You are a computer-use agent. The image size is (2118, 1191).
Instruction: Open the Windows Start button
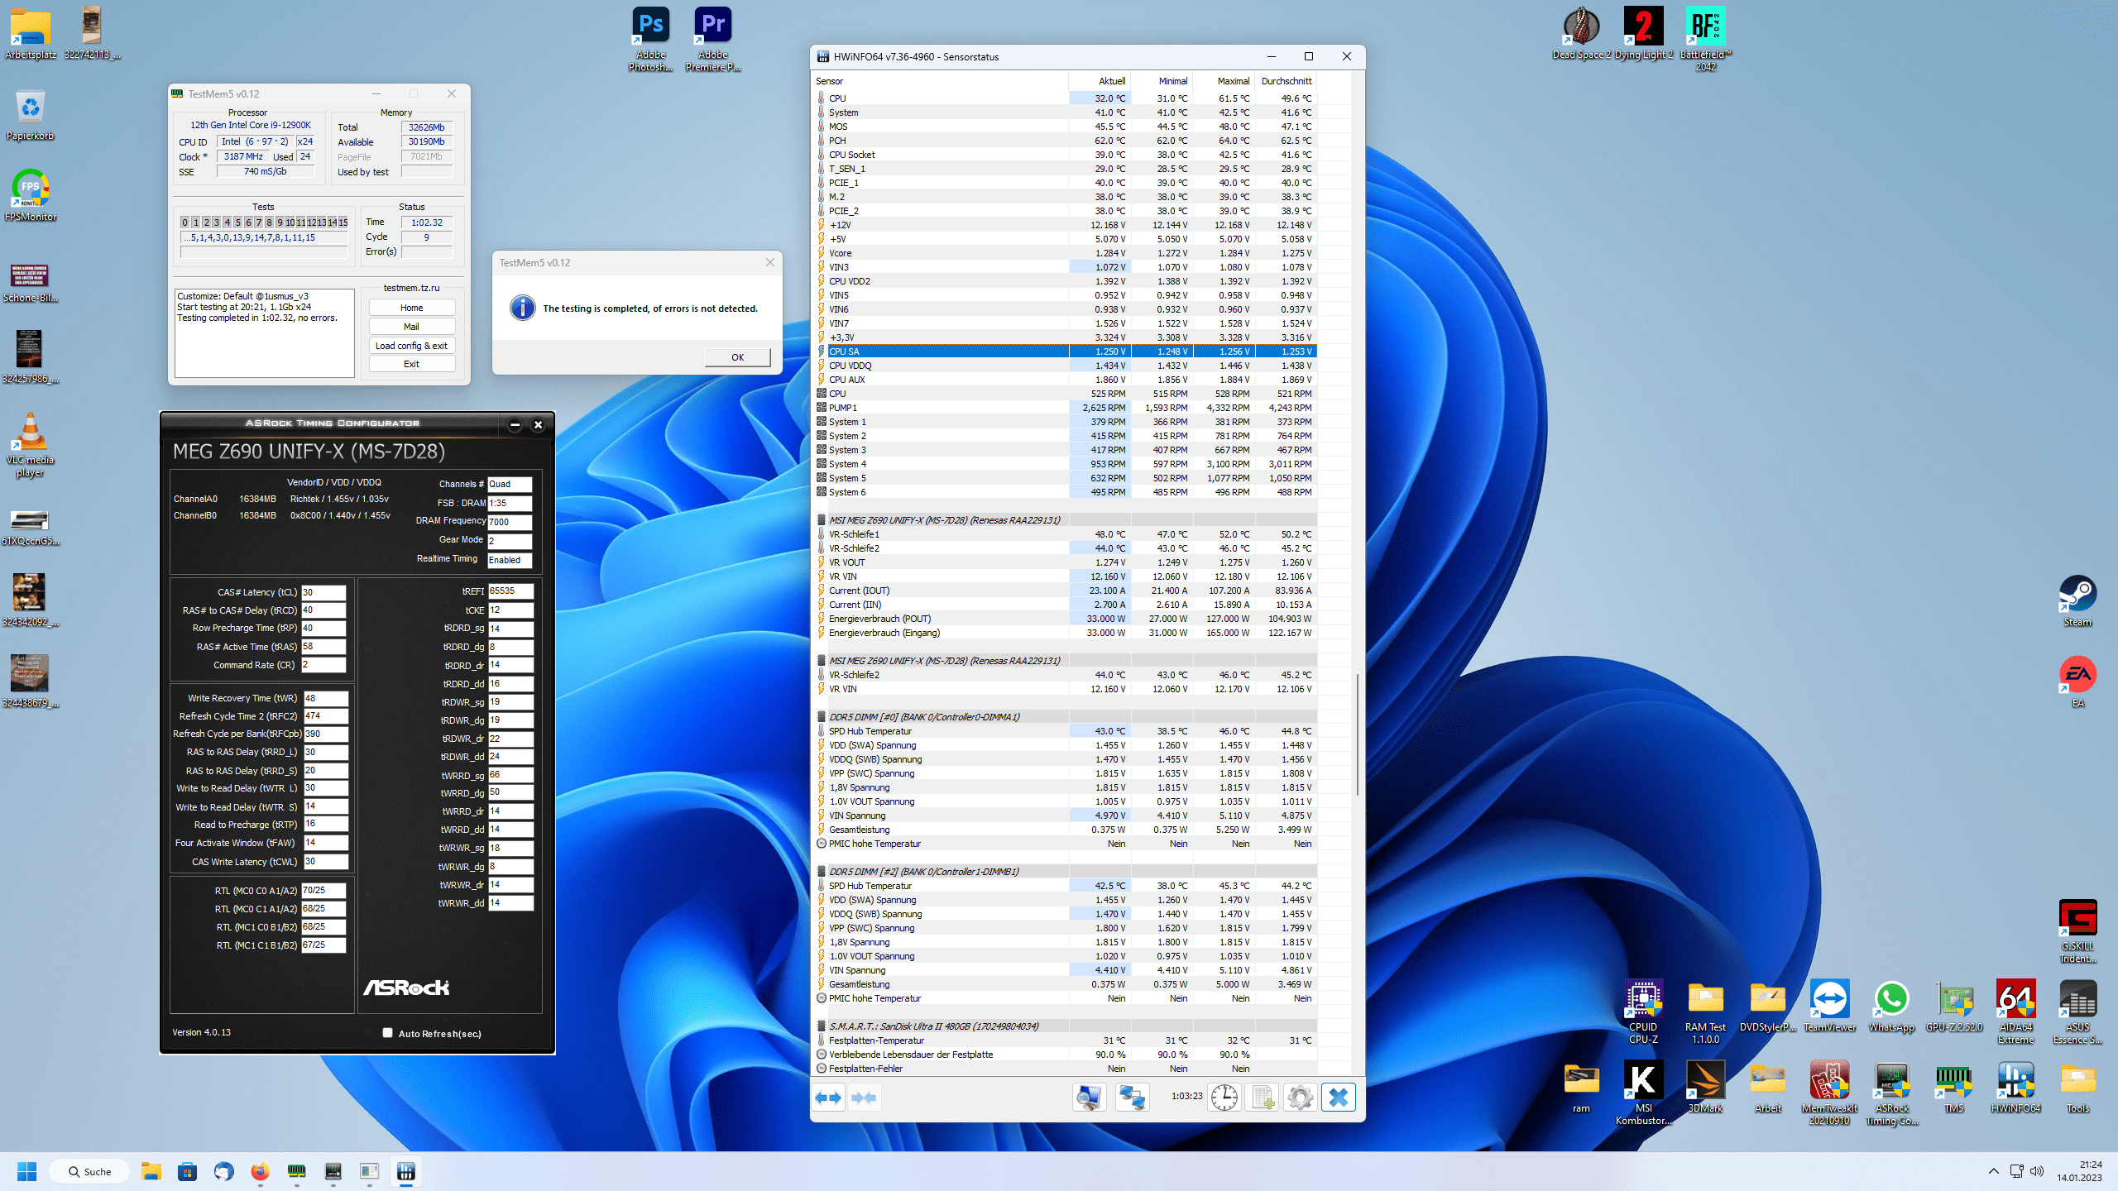pyautogui.click(x=26, y=1171)
